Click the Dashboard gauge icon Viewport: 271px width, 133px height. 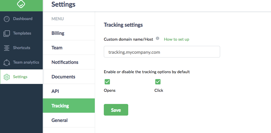coord(7,19)
